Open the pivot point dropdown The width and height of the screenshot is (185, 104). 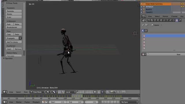pos(55,92)
